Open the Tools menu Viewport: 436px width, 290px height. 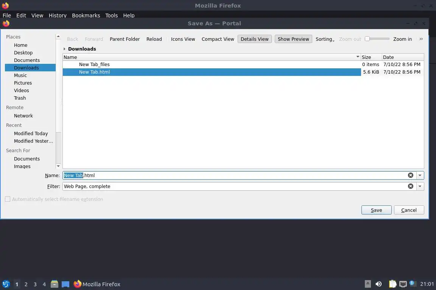point(112,15)
